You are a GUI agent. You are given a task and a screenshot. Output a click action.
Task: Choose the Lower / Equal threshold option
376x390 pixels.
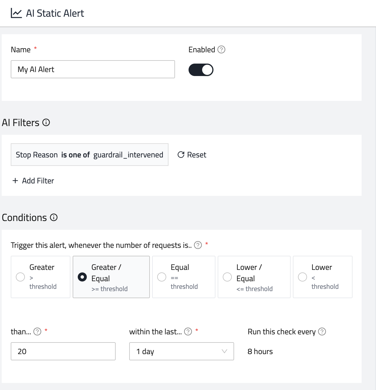pos(227,277)
